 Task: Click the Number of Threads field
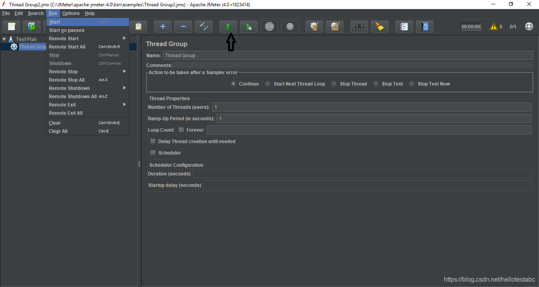371,107
